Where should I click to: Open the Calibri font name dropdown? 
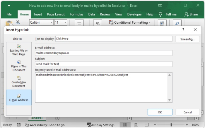pyautogui.click(x=52, y=22)
